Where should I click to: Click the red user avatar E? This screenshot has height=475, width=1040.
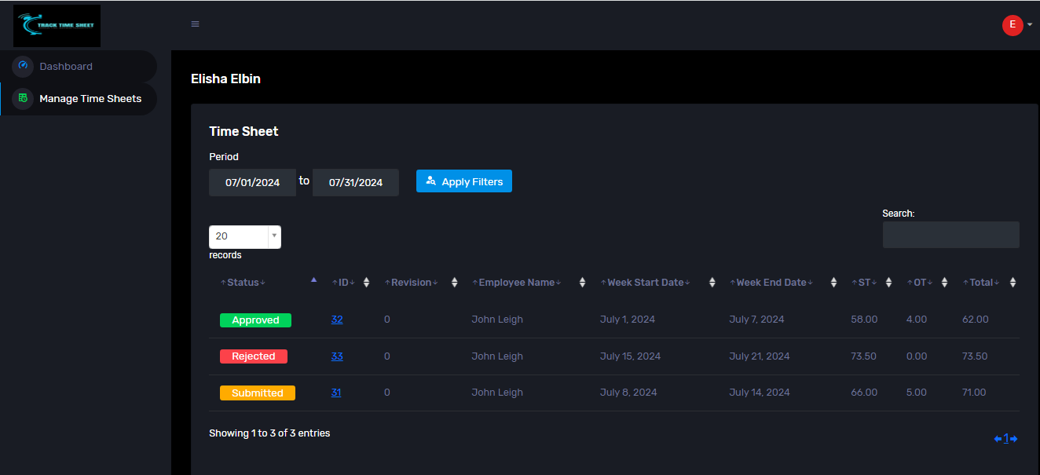[x=1012, y=25]
